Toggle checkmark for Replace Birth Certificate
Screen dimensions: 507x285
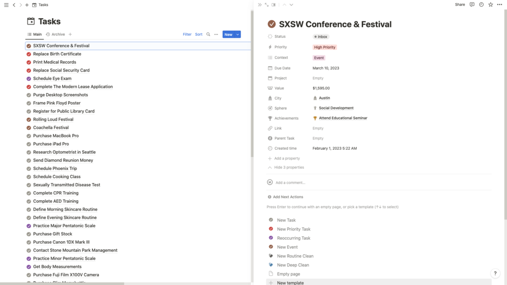(x=29, y=54)
